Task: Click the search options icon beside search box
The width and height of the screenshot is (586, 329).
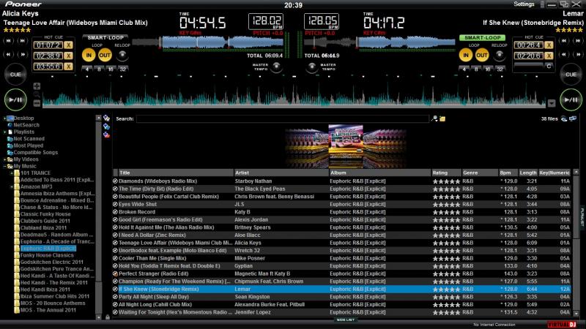Action: tap(434, 118)
